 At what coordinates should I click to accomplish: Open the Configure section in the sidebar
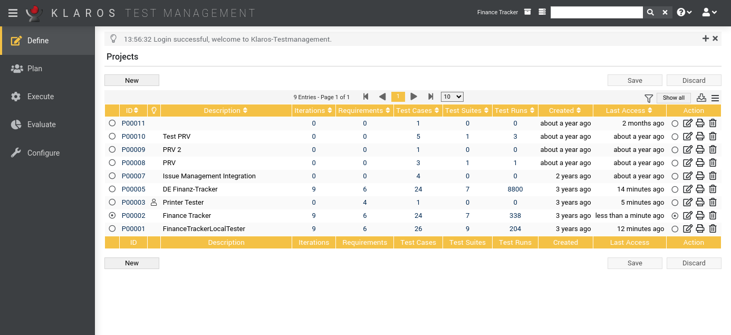43,153
